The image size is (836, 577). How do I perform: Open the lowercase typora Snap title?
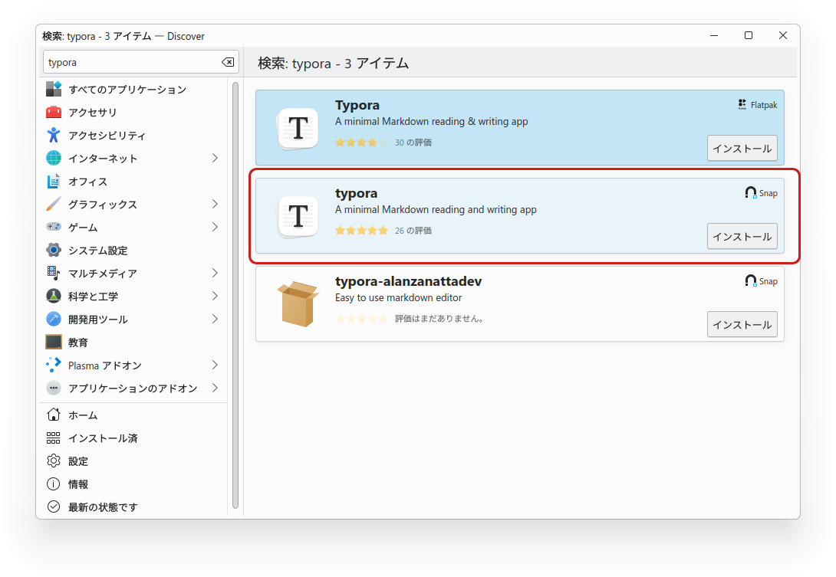356,193
